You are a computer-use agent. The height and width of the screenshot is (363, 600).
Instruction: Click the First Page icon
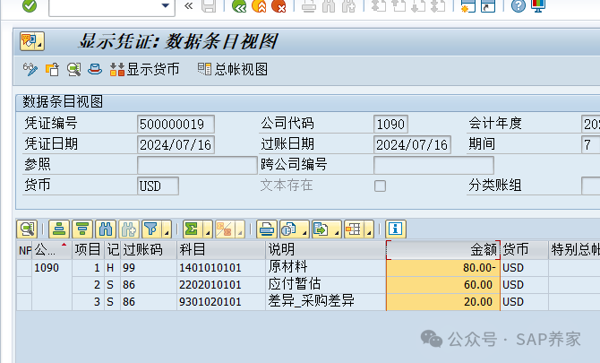[379, 5]
